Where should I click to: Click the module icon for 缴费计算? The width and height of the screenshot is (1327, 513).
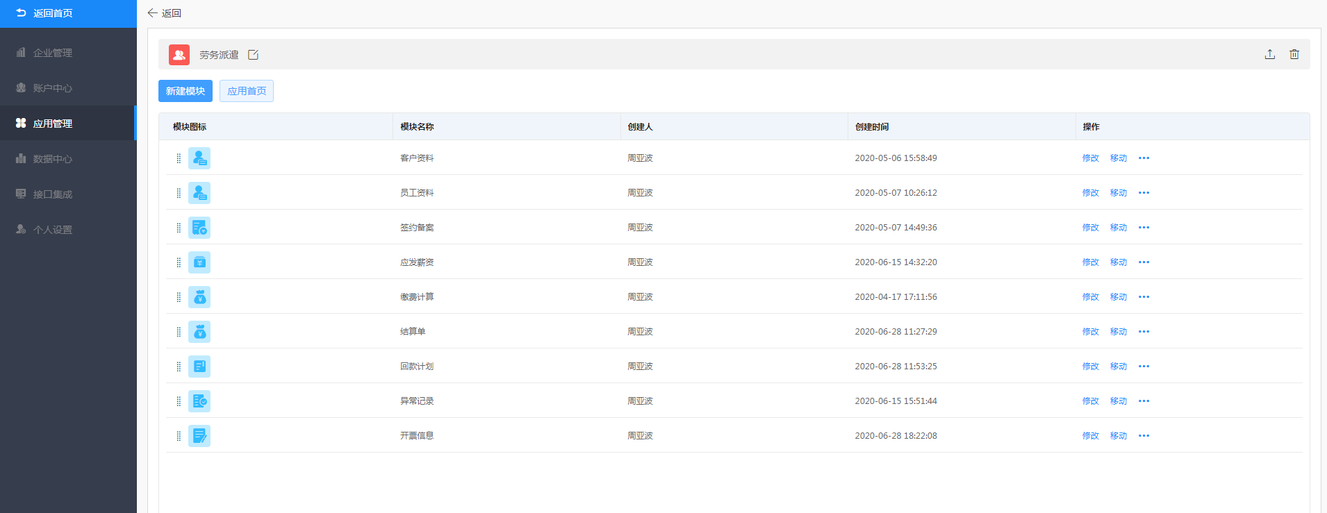[199, 297]
